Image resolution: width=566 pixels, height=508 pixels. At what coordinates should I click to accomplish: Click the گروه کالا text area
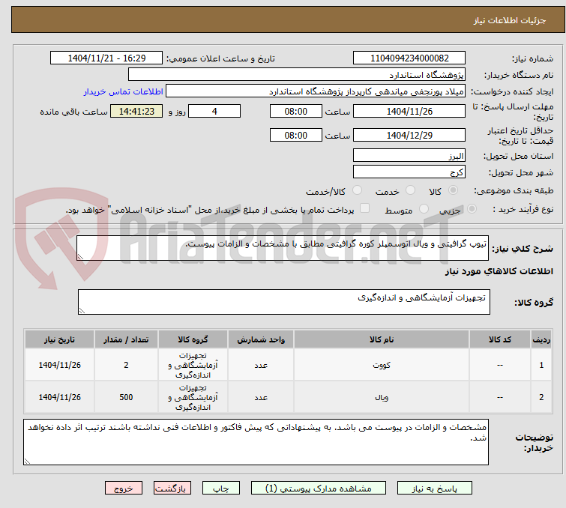tap(284, 302)
